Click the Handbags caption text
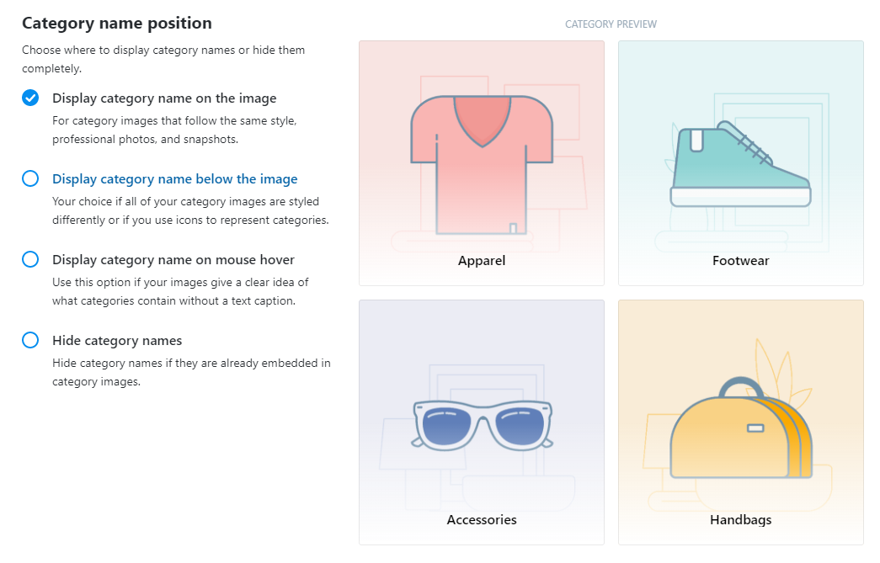Image resolution: width=880 pixels, height=563 pixels. pyautogui.click(x=741, y=520)
